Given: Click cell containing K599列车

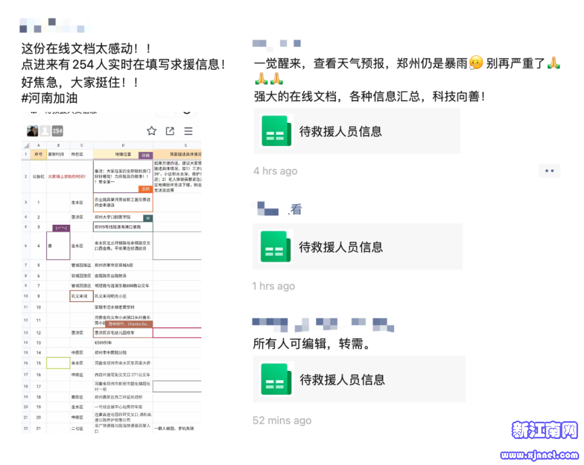Looking at the screenshot, I should pos(123,343).
